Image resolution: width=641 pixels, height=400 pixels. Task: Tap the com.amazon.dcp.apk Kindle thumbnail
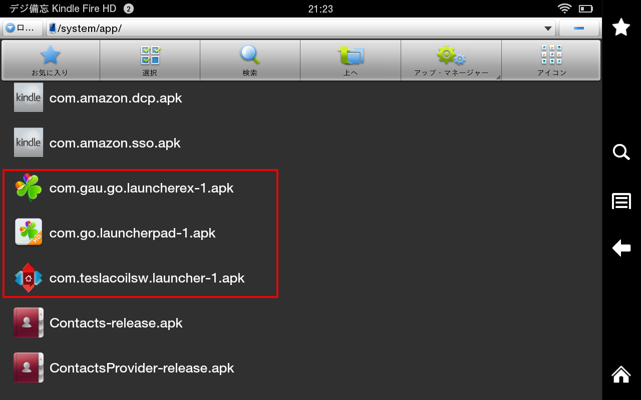pyautogui.click(x=29, y=97)
